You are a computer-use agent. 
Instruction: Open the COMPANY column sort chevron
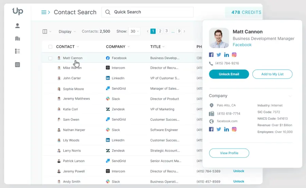(129, 47)
